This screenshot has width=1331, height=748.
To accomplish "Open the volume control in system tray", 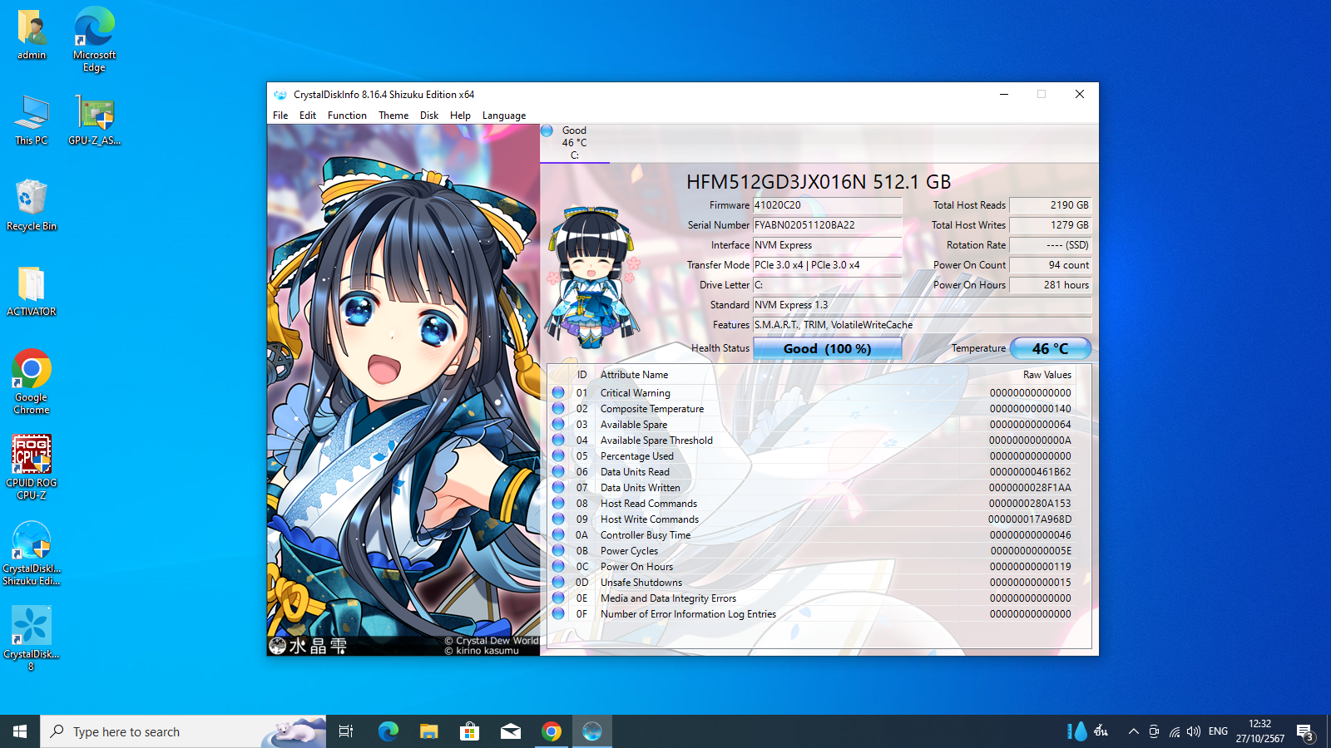I will (1194, 731).
